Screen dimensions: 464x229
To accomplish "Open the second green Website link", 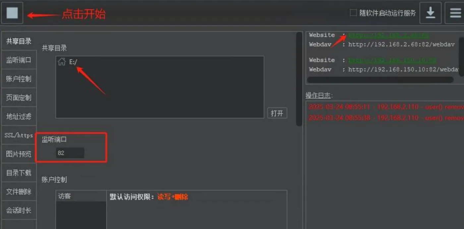I will pos(392,60).
